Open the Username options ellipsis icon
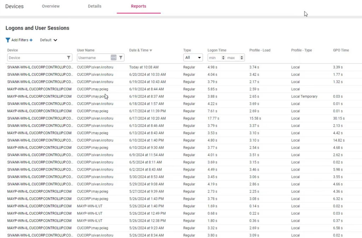The image size is (362, 238). click(113, 58)
